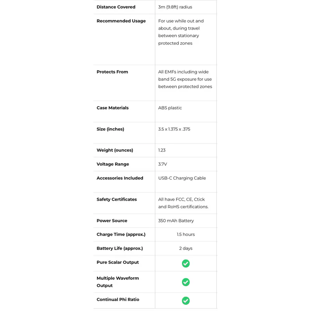Click the Recommended Usage label
The width and height of the screenshot is (311, 311).
(x=121, y=21)
